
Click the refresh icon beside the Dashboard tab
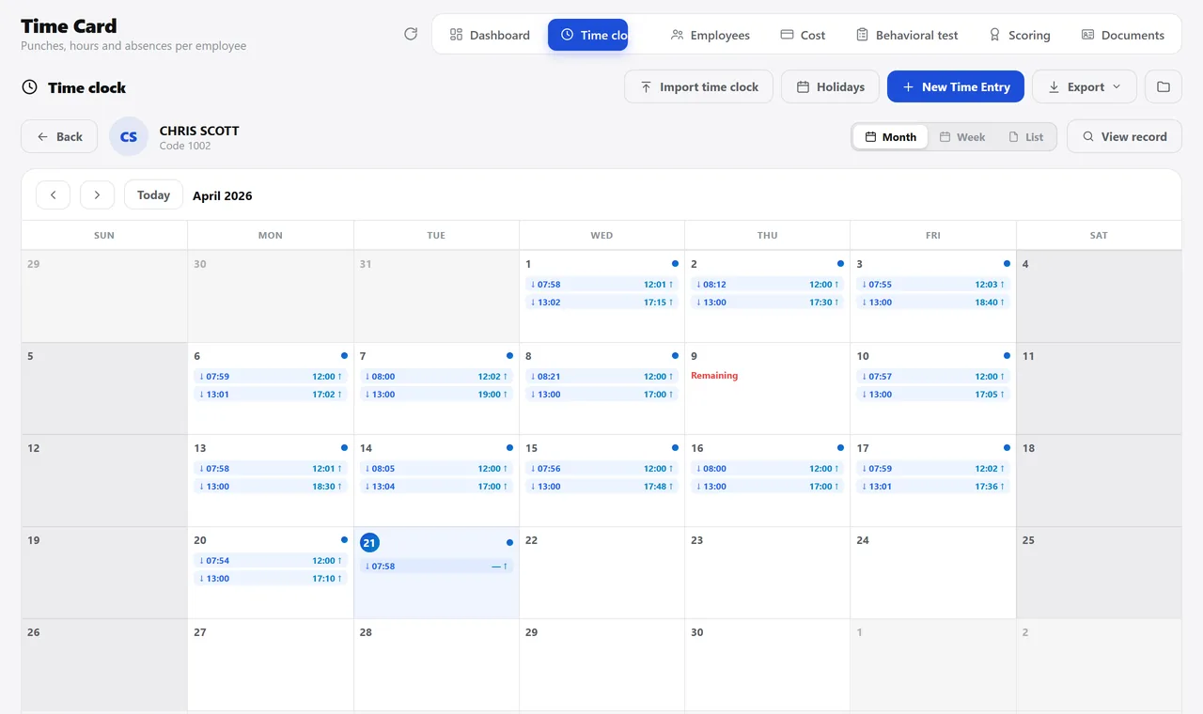click(x=411, y=34)
